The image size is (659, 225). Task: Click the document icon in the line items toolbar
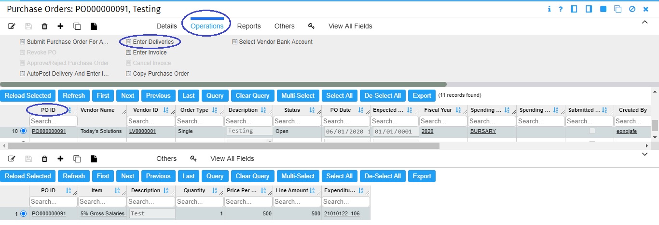pos(94,159)
